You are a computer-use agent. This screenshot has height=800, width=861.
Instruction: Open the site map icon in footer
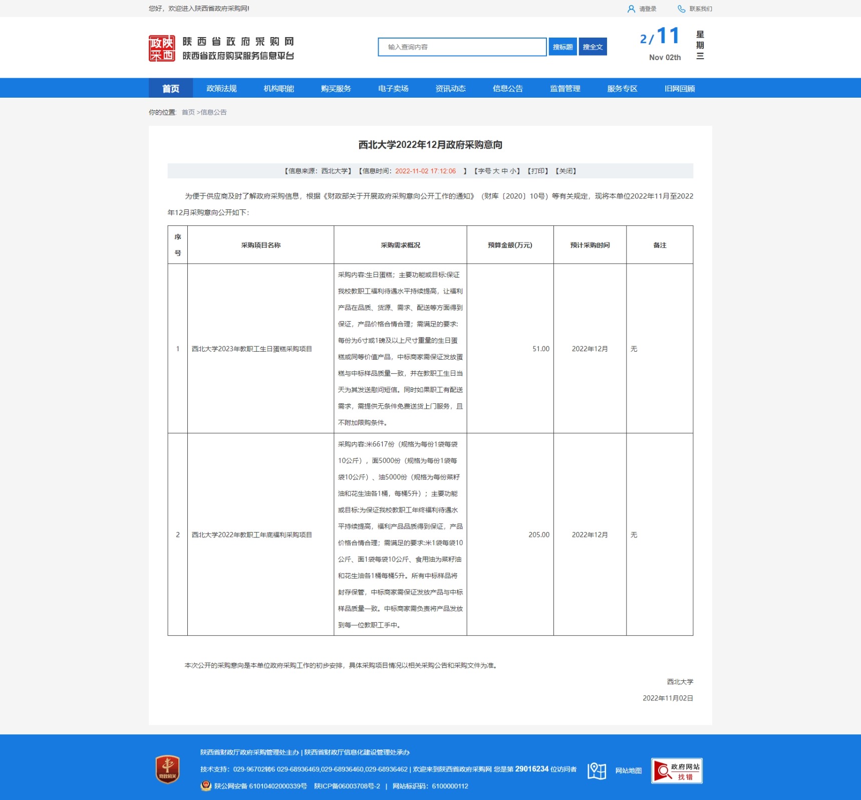(597, 770)
